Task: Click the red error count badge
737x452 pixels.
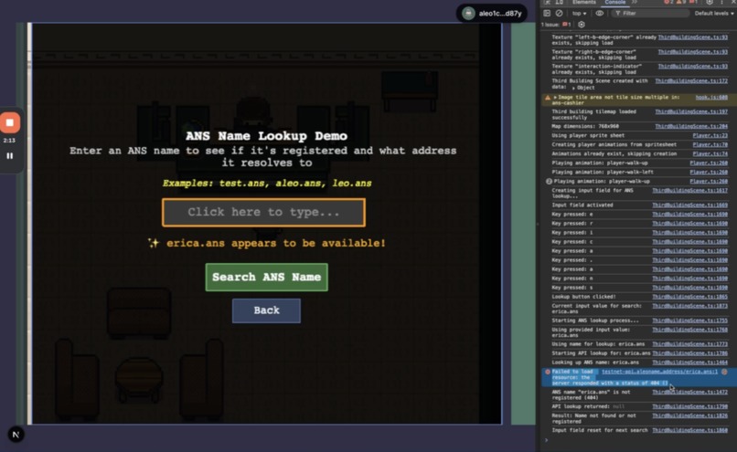Action: pyautogui.click(x=668, y=3)
